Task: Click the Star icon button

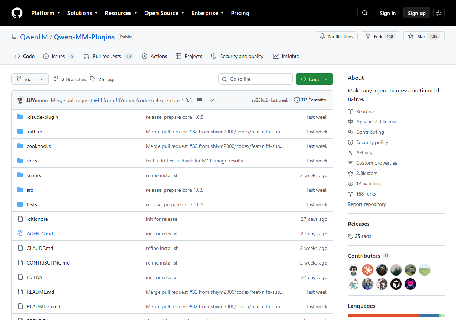Action: pos(411,36)
